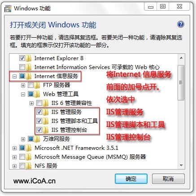Screen dimensions: 196x196
Task: Check the Internet Information Services 可承载的 Web 核心 checkbox
Action: 22,67
